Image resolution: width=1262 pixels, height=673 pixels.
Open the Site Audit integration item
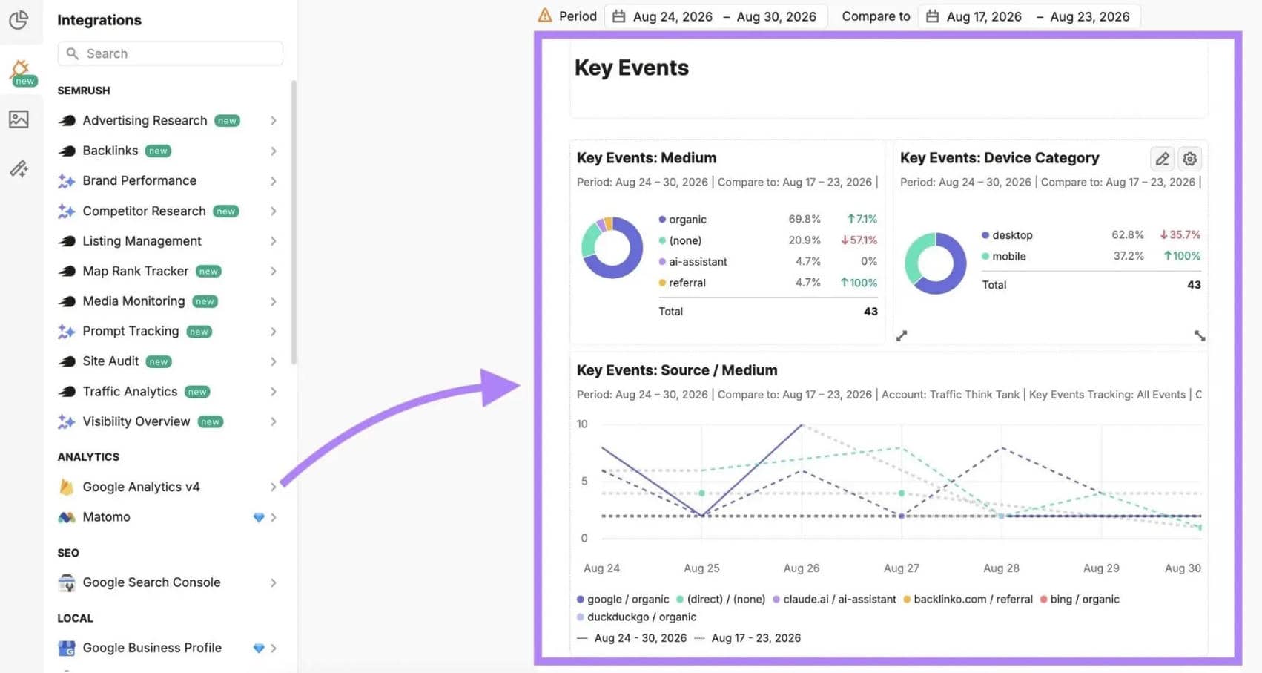169,361
